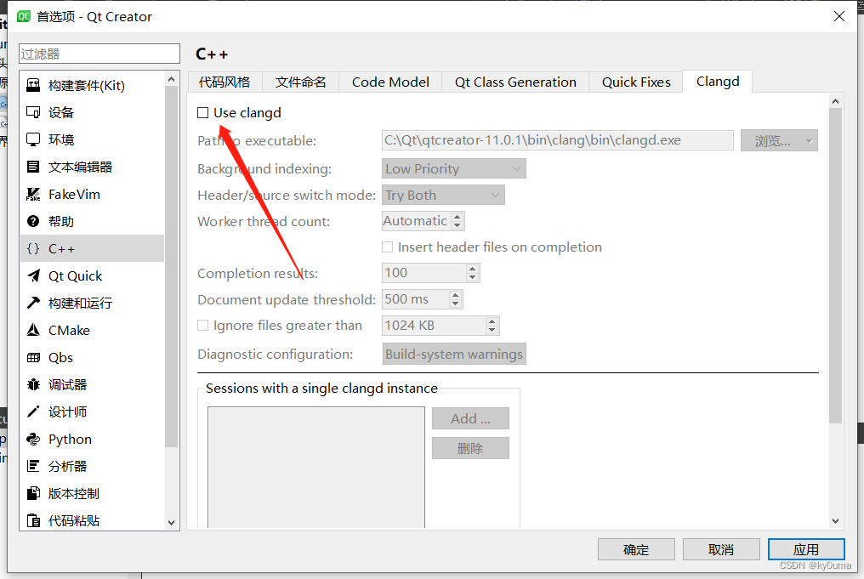
Task: Close the preferences dialog with X
Action: point(838,16)
